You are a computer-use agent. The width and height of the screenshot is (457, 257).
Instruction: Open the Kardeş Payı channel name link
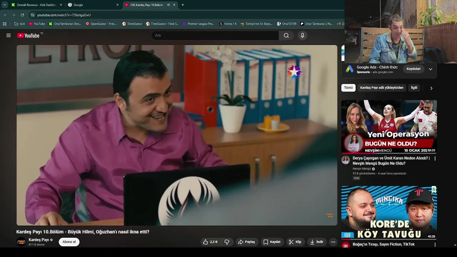pyautogui.click(x=39, y=240)
